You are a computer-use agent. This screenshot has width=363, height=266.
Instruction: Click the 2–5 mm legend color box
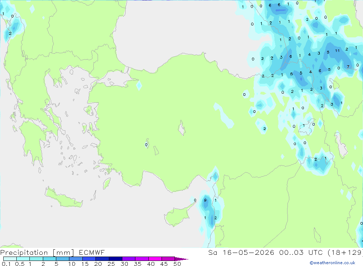coord(49,259)
